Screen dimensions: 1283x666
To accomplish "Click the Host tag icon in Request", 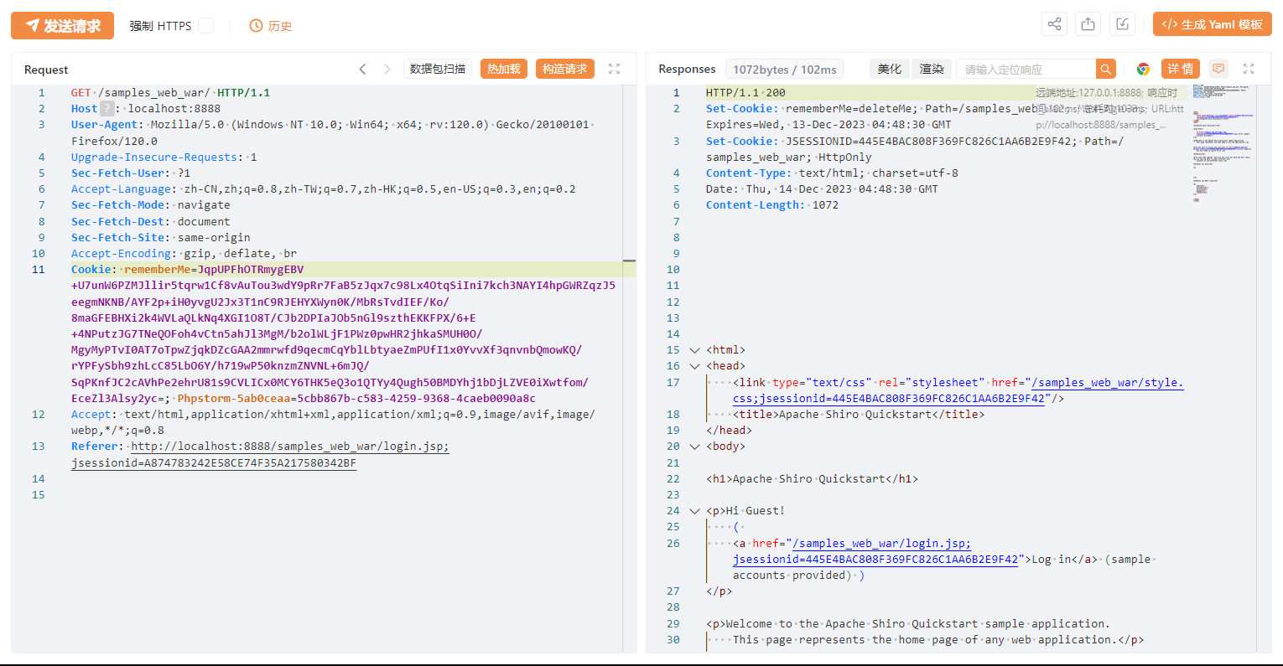I will tap(107, 108).
